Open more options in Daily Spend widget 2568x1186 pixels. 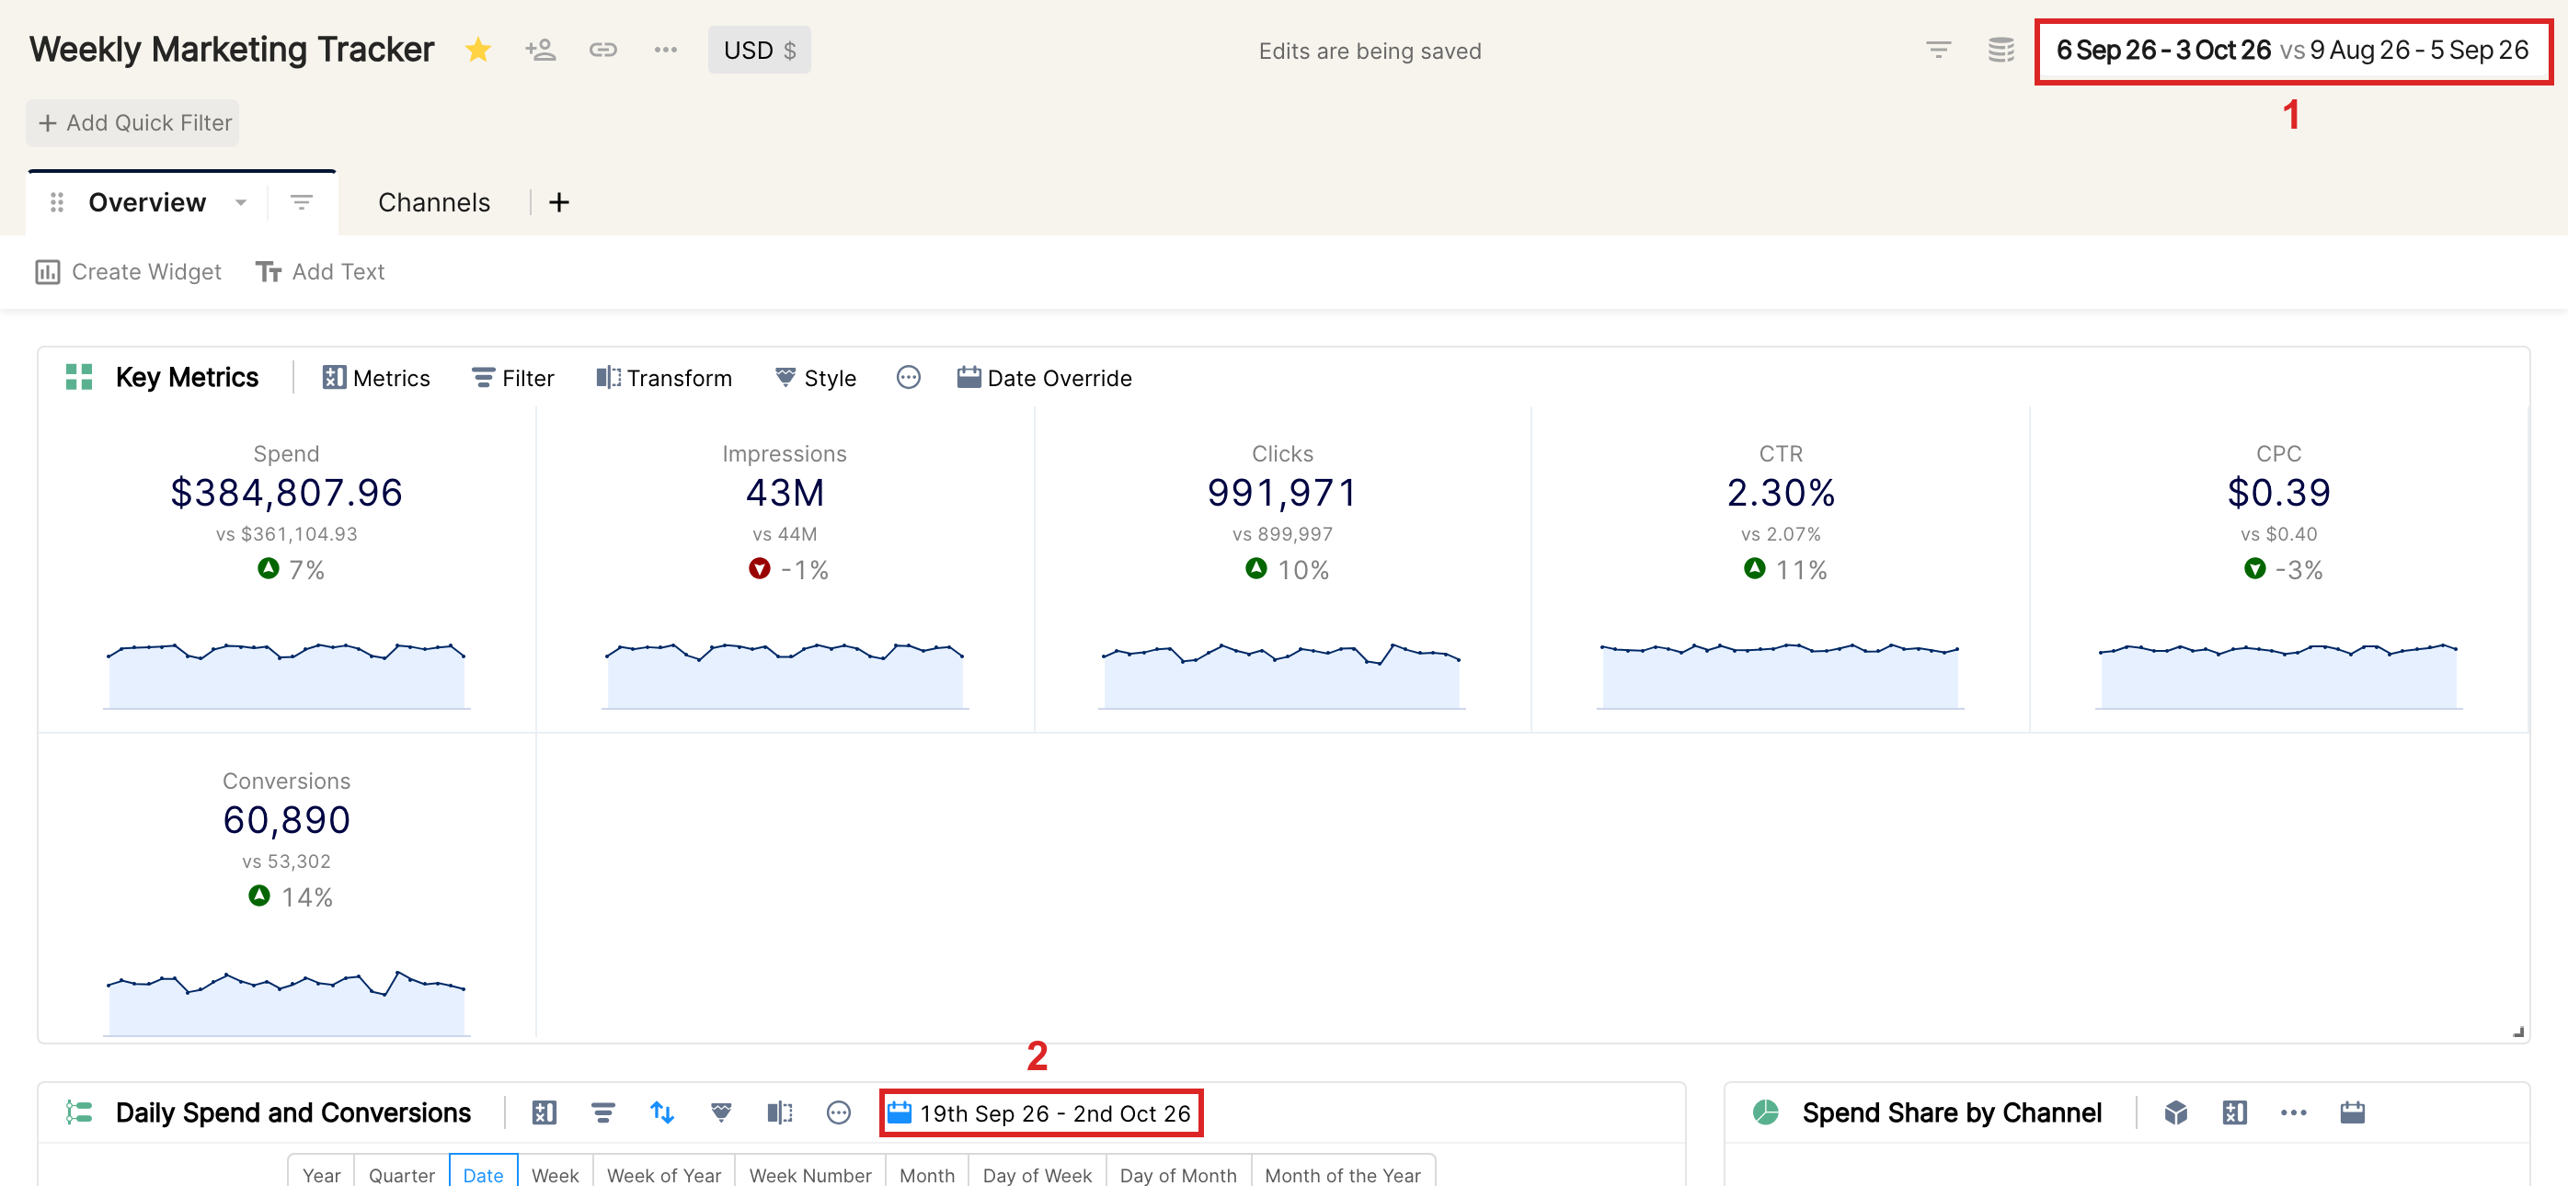click(840, 1112)
